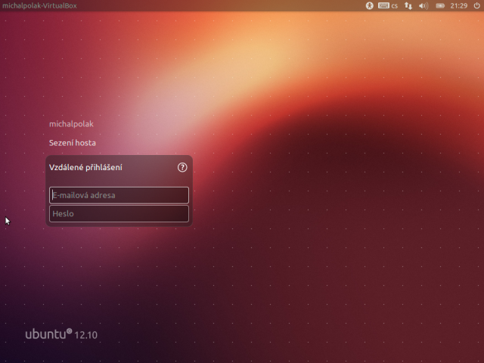Open the keyboard layout indicator cs
Screen dimensions: 484x363
(x=388, y=5)
